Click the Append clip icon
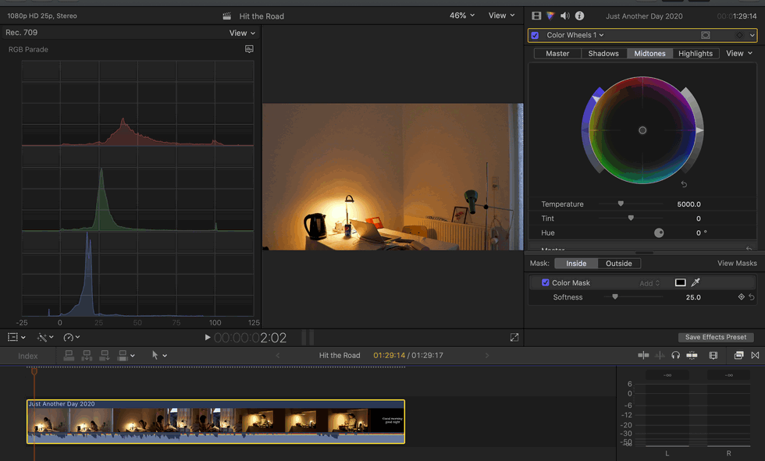765x461 pixels. pyautogui.click(x=104, y=355)
